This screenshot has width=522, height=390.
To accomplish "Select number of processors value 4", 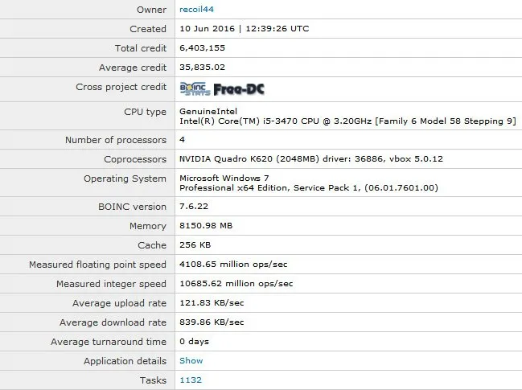I will coord(182,139).
